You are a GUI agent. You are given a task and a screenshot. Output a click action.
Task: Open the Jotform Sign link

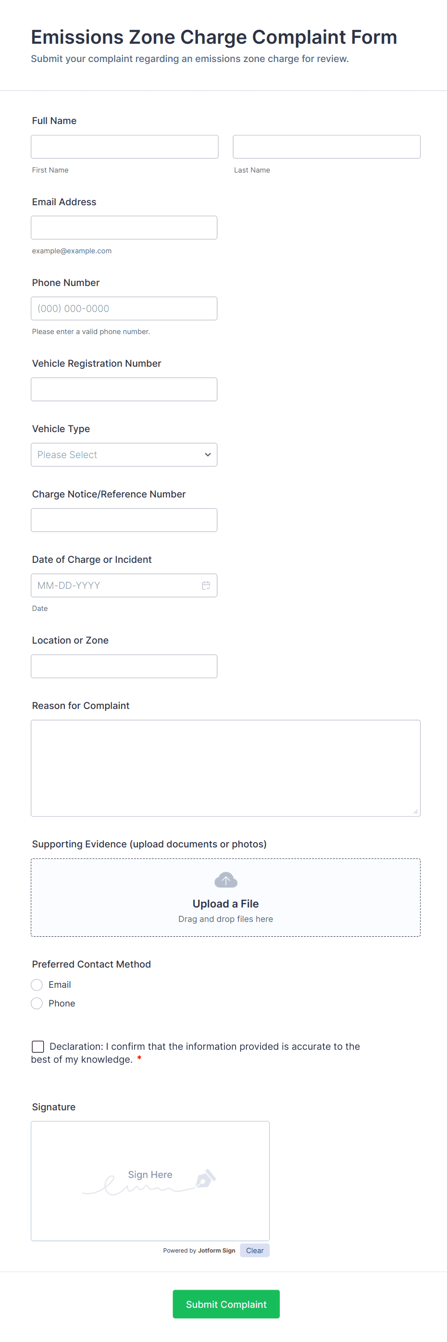tap(216, 1250)
